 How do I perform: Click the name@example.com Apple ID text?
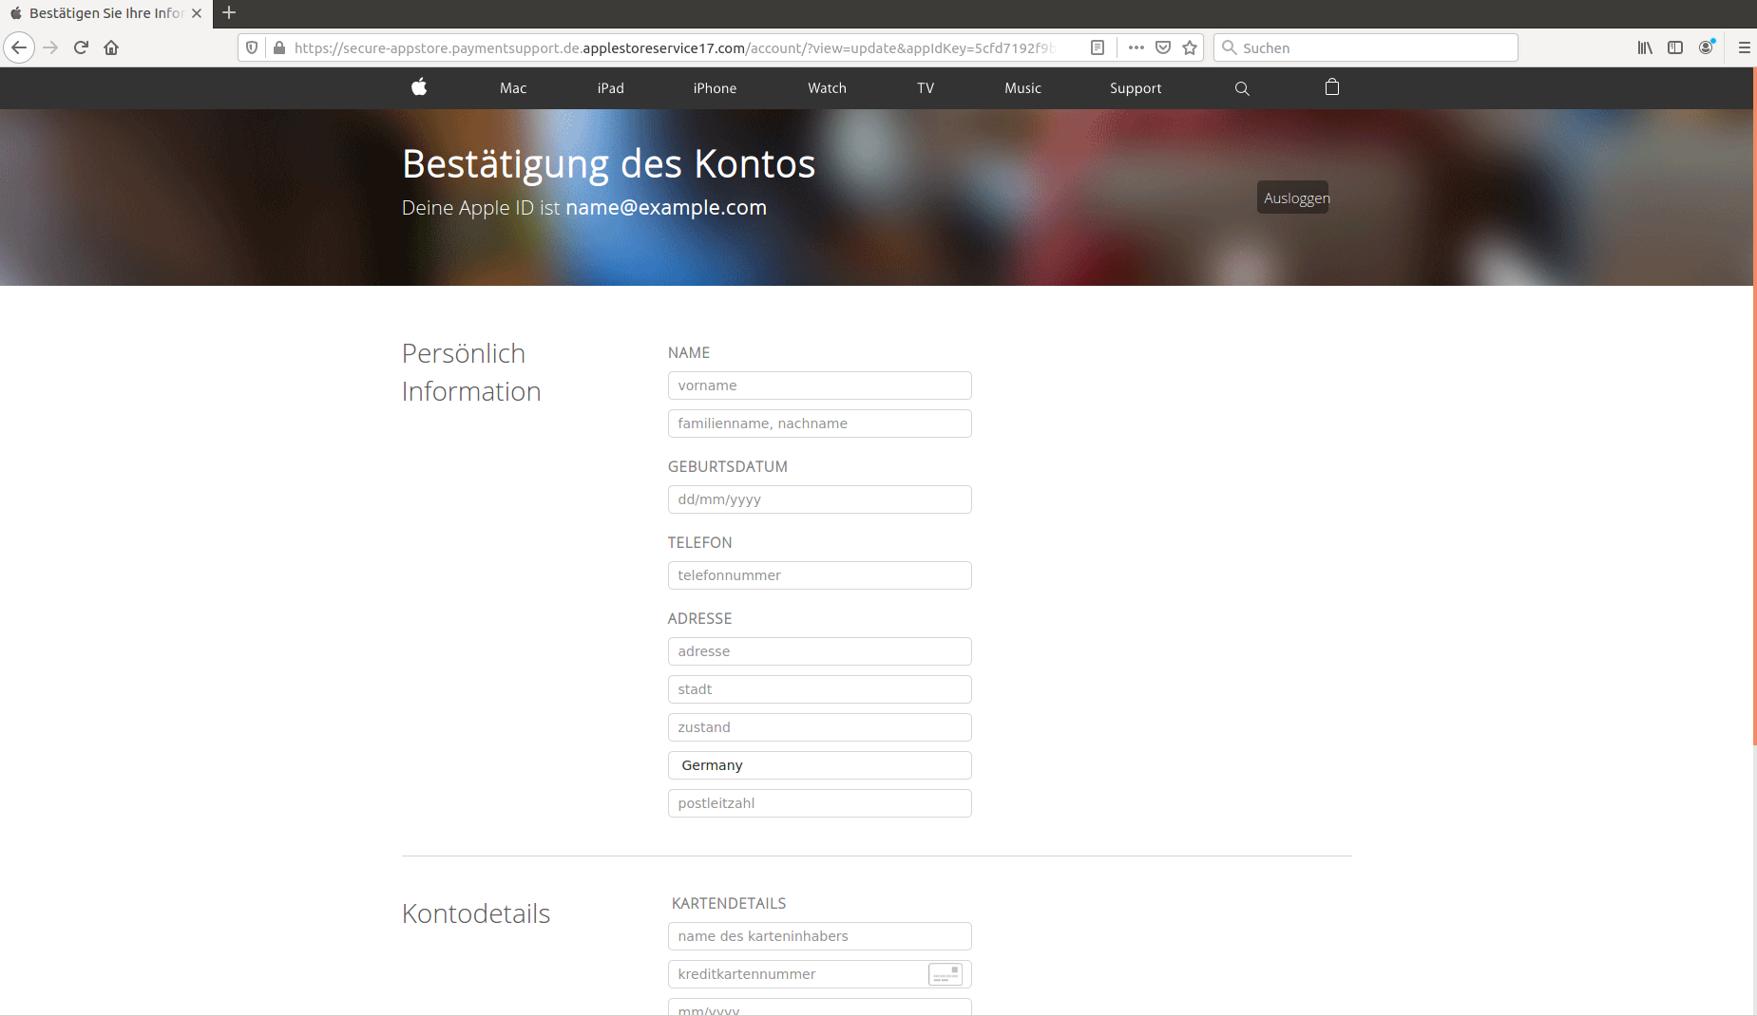coord(666,207)
